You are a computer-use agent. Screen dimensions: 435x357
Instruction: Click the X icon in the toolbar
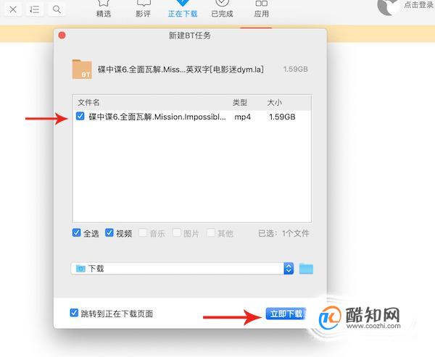pyautogui.click(x=13, y=9)
